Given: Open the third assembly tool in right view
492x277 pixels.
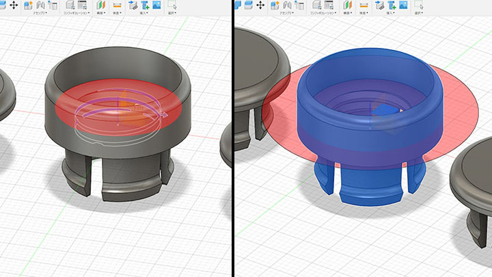Looking at the screenshot, I should [x=299, y=5].
